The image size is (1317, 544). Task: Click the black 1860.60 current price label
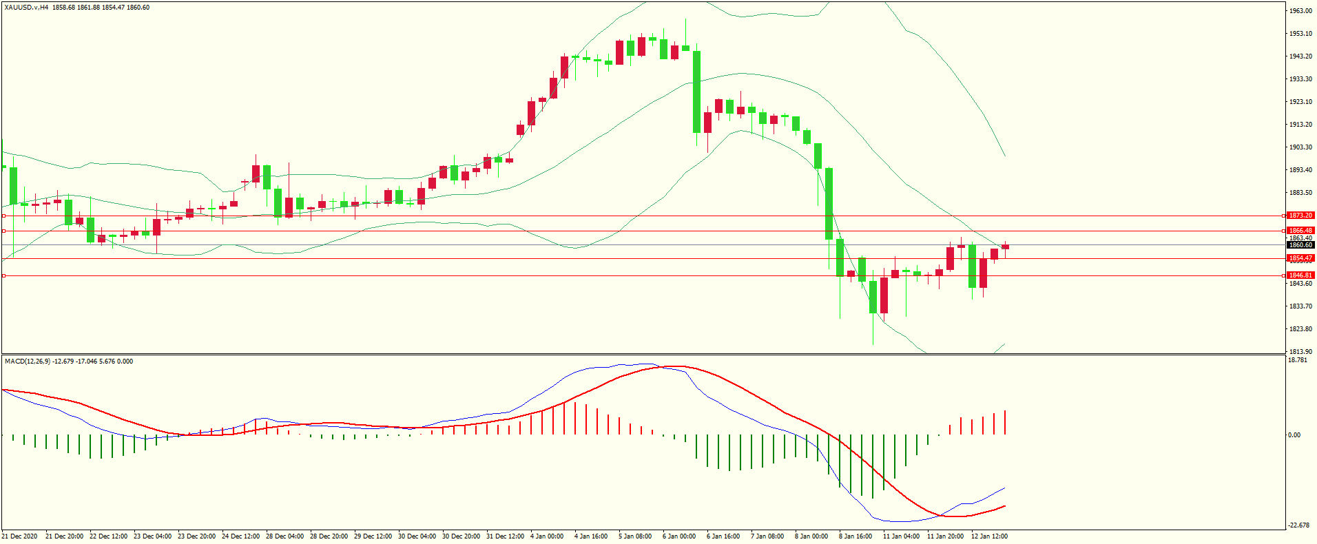pyautogui.click(x=1300, y=245)
